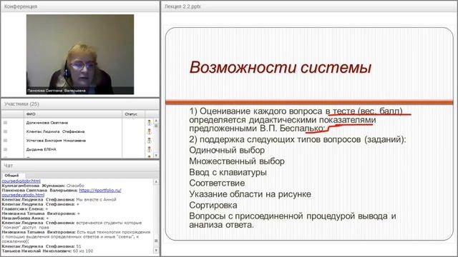458x257 pixels.
Task: Open the https://4portfolio.ru/ link in chat
Action: tap(100, 191)
